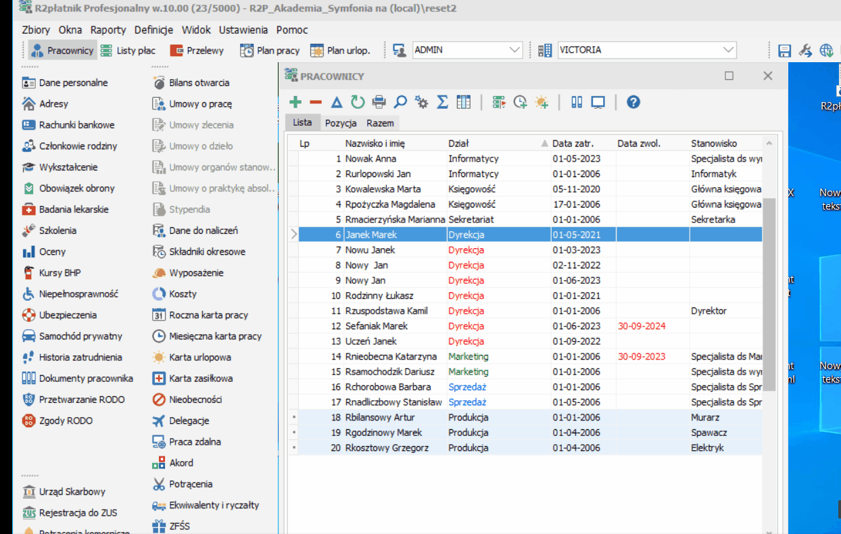Open the Definicje menu

153,30
